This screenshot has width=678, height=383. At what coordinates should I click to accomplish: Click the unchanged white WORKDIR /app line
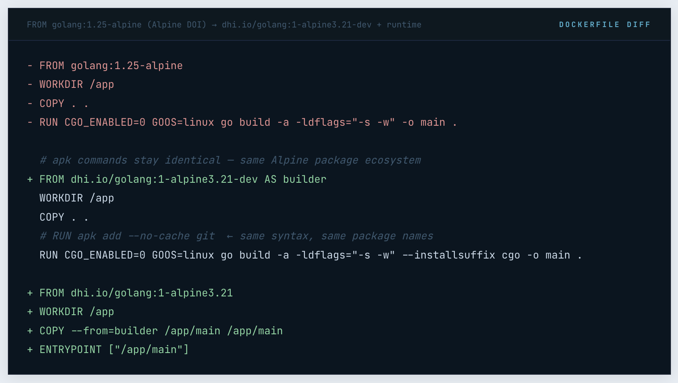pyautogui.click(x=77, y=198)
